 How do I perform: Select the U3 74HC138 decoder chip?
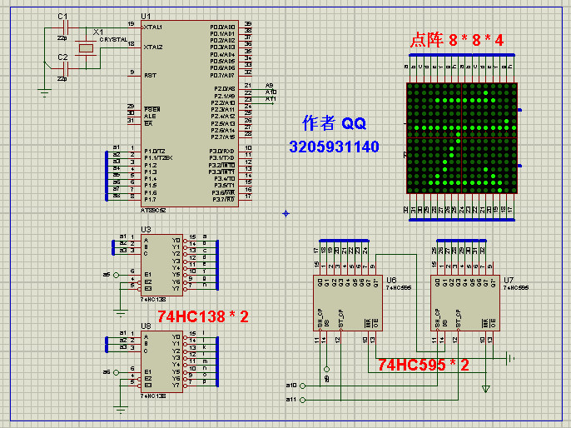pyautogui.click(x=161, y=265)
